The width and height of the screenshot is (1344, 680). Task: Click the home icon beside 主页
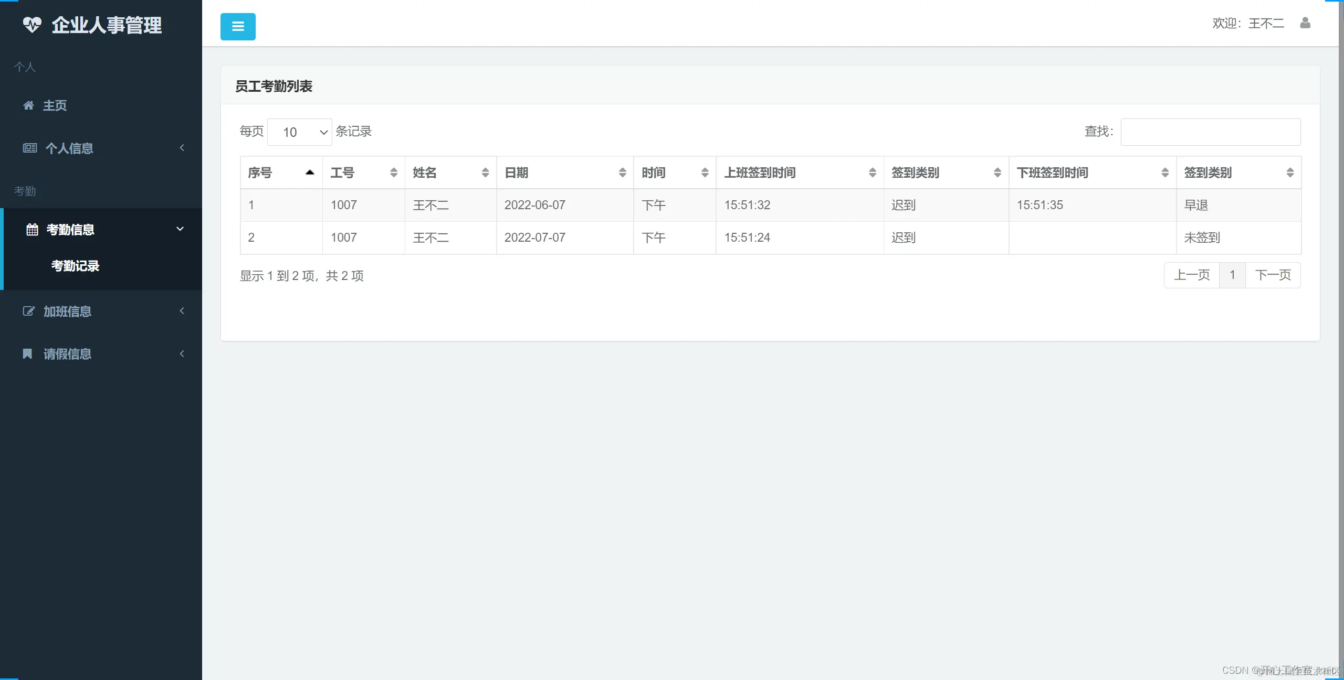tap(28, 105)
